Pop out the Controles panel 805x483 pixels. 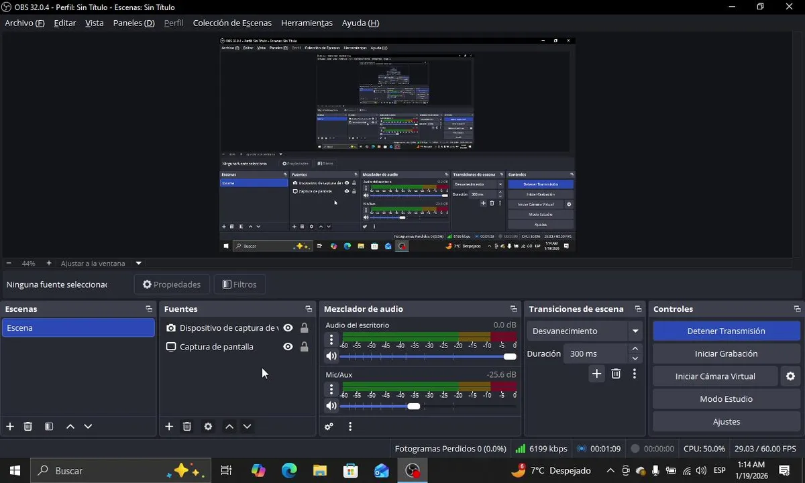coord(797,309)
